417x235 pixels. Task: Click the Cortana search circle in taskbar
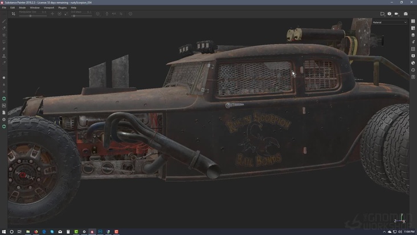[x=12, y=232]
